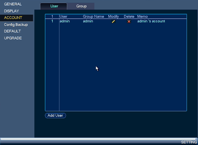Viewport: 198px width, 145px height.
Task: Click the pencil Modify icon for admin
Action: point(113,21)
